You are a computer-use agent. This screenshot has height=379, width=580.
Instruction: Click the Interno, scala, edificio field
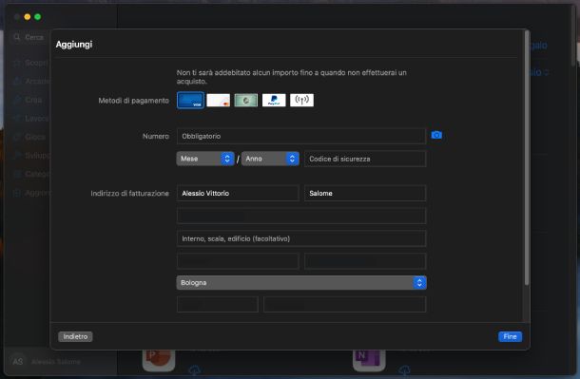coord(301,238)
